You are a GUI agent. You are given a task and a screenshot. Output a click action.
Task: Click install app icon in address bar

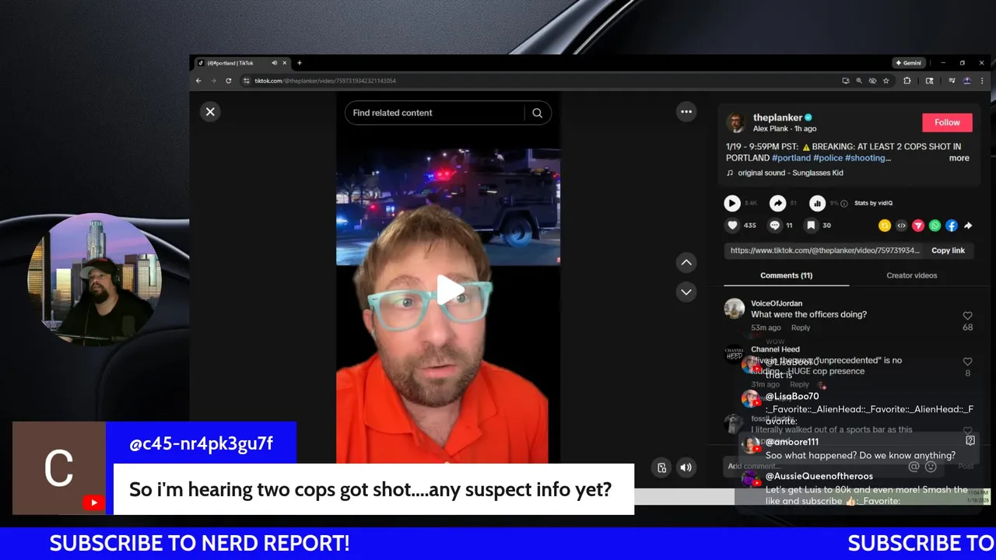[846, 81]
